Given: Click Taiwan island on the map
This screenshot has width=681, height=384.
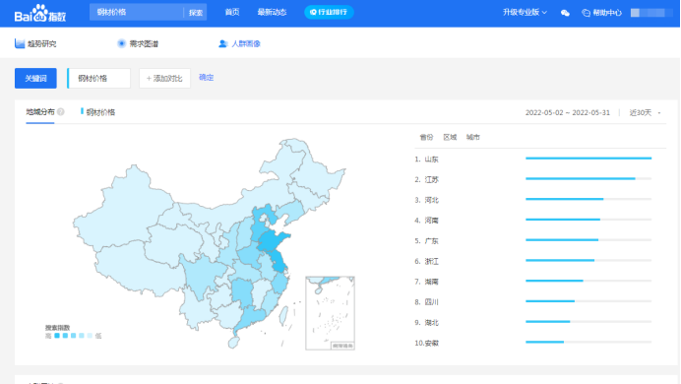Looking at the screenshot, I should [283, 315].
